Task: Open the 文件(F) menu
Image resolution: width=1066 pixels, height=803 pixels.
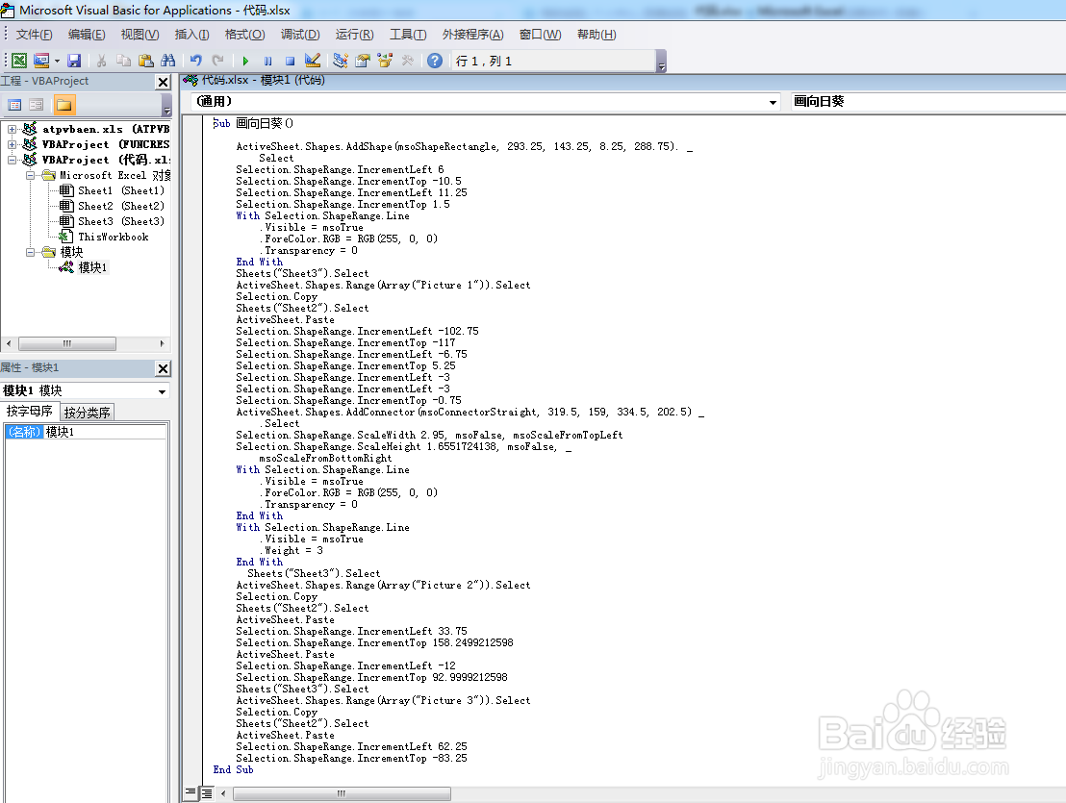Action: pos(34,35)
